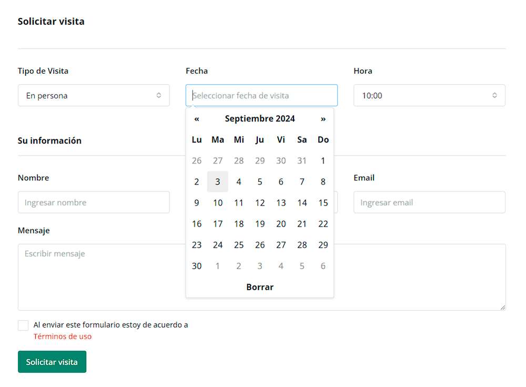The image size is (526, 387).
Task: Click the Ingresar nombre input field
Action: click(94, 202)
